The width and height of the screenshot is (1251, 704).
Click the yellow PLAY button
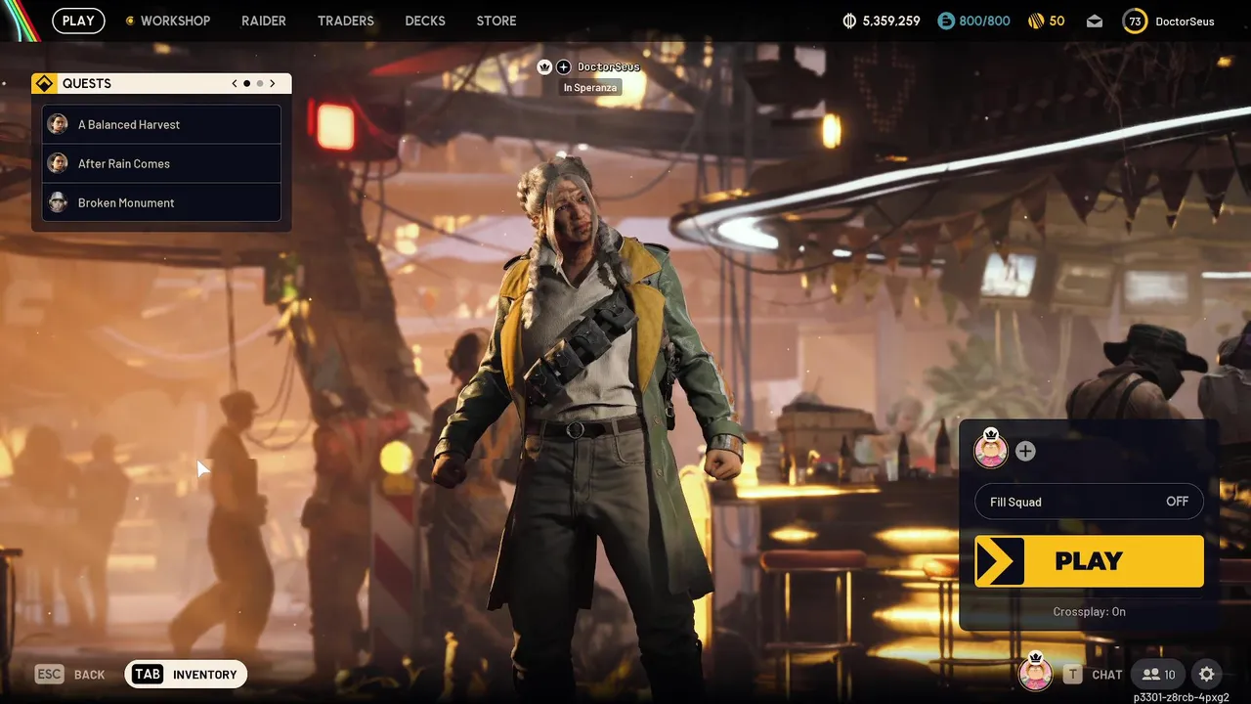click(1089, 561)
